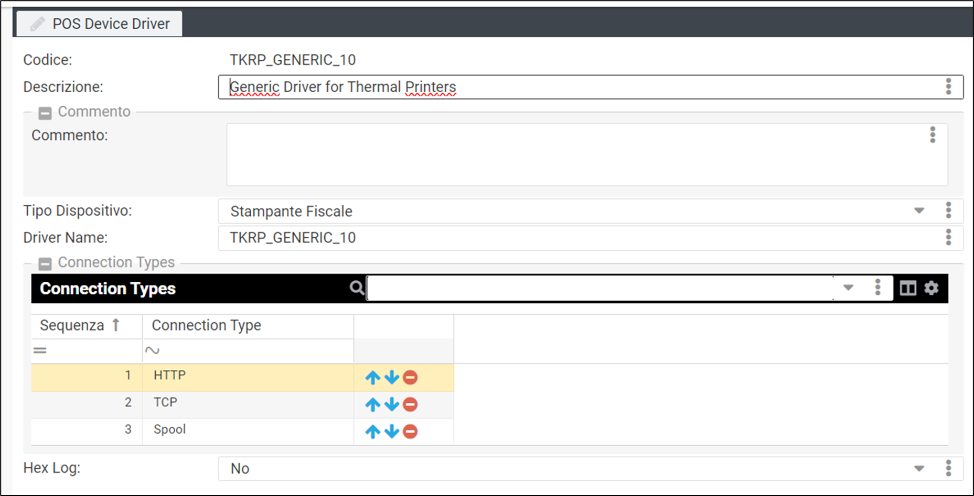Screen dimensions: 974x496
Task: Open the Tipo Dispositivo dropdown
Action: [919, 211]
